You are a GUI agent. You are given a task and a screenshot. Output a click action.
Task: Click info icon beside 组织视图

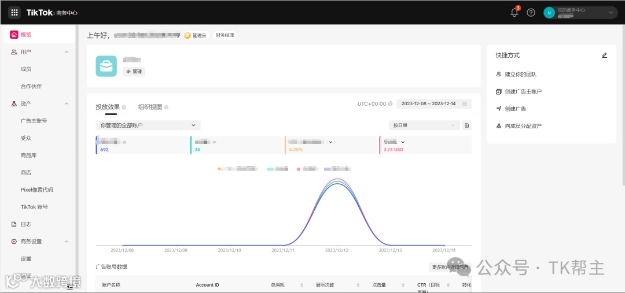(166, 107)
